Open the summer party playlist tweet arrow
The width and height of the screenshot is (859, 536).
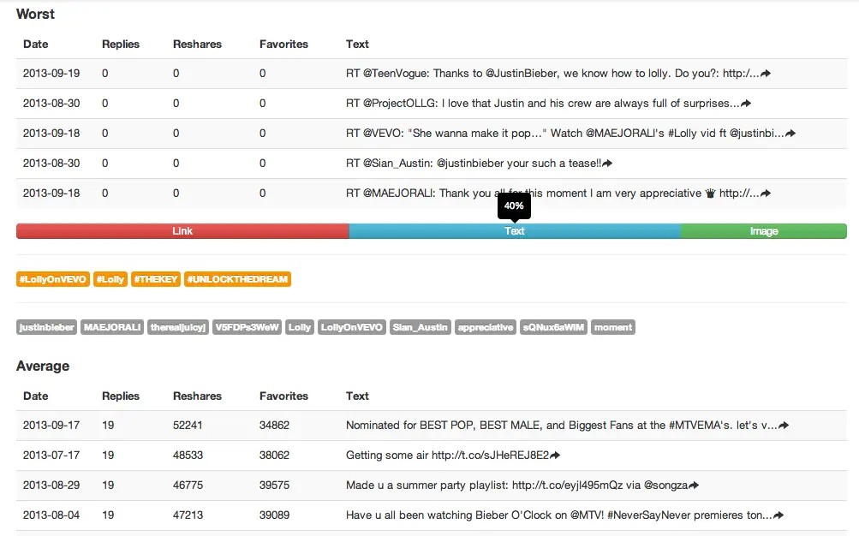point(694,485)
